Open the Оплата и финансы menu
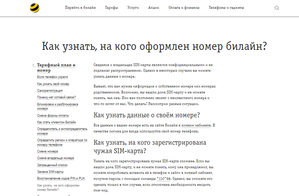The height and width of the screenshot is (196, 299). (x=184, y=8)
